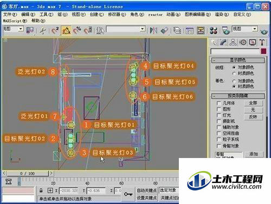Open the Curve Editor icon
271x204 pixels.
[189, 30]
